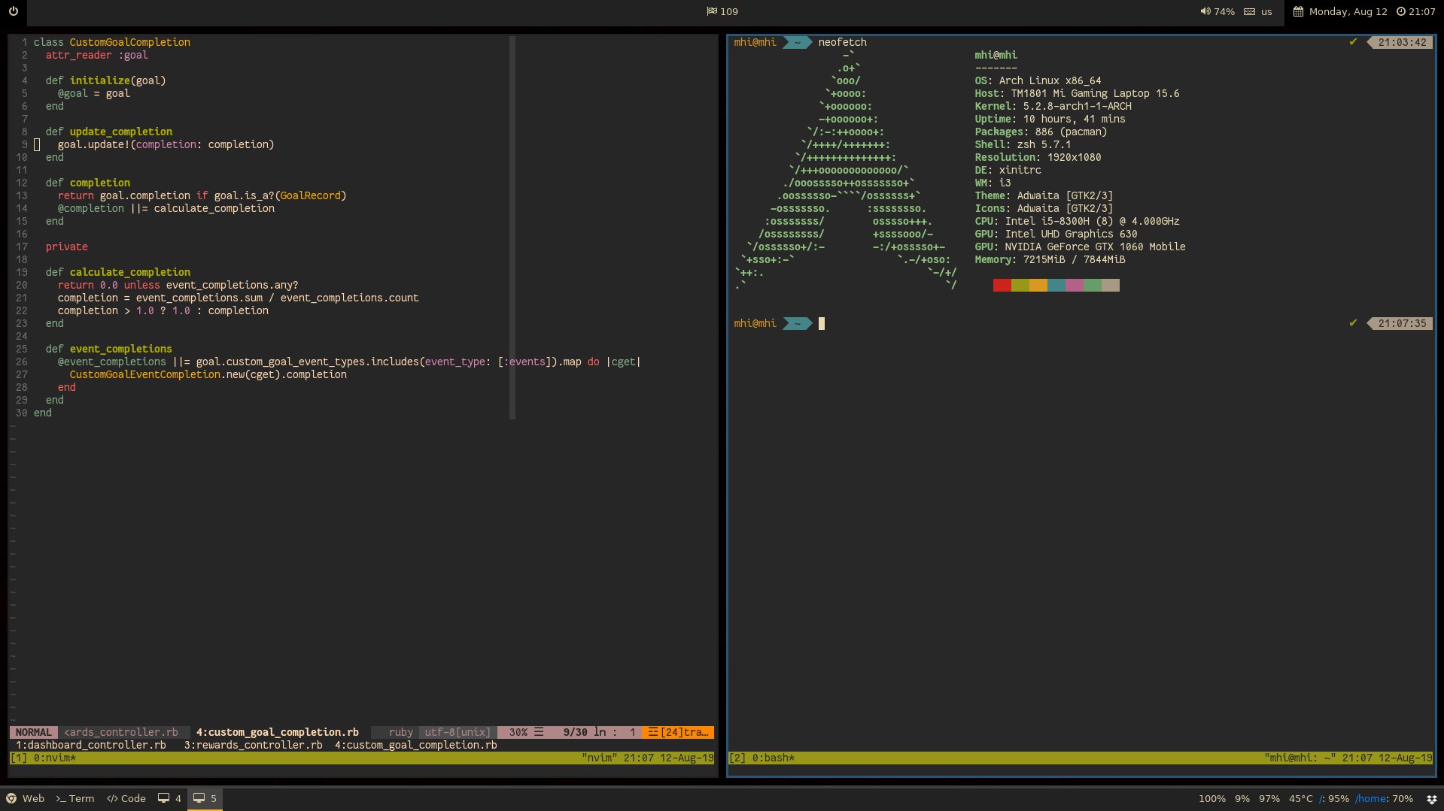Click the 21:07:35 timestamp in terminal
1444x811 pixels.
click(1402, 323)
